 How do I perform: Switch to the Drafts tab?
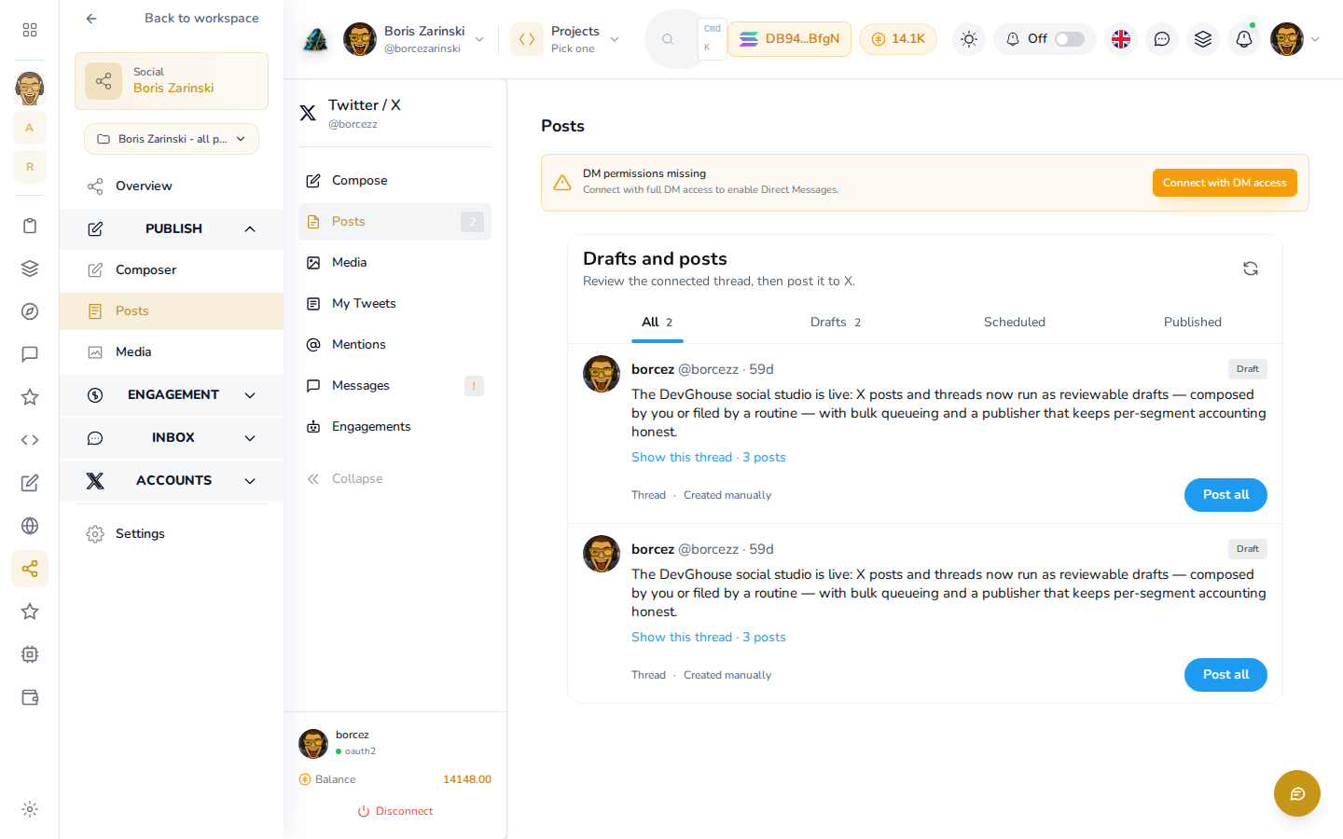click(x=836, y=323)
